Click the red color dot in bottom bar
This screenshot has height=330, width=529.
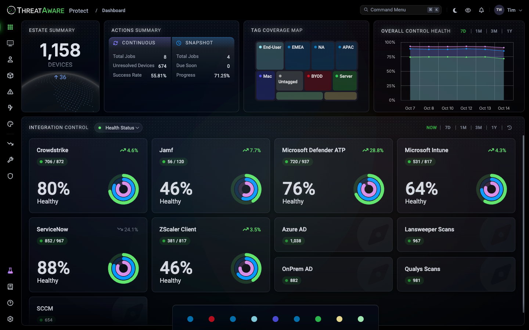(x=212, y=319)
